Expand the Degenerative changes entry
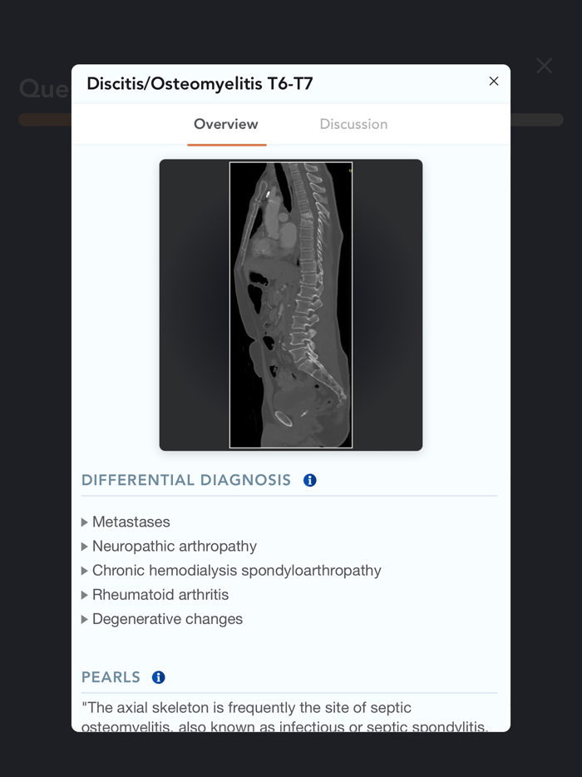The width and height of the screenshot is (582, 777). coord(85,619)
